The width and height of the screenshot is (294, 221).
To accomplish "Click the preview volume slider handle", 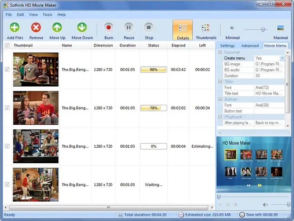I will [x=289, y=205].
